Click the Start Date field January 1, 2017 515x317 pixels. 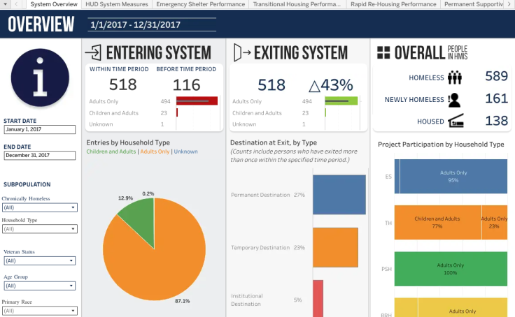(40, 129)
